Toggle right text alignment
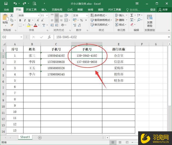The height and width of the screenshot is (145, 172). pos(61,20)
